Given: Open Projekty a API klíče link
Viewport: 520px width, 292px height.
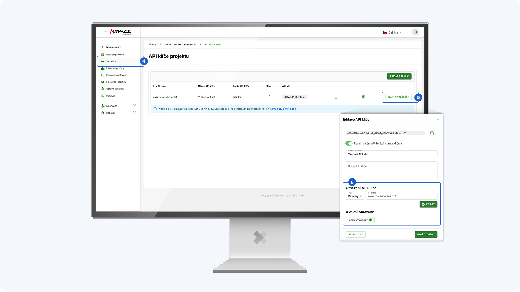Looking at the screenshot, I should tap(284, 109).
